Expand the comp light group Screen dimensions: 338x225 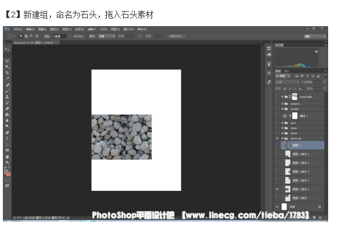[282, 97]
